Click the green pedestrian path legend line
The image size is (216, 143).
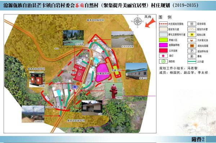pyautogui.click(x=192, y=62)
